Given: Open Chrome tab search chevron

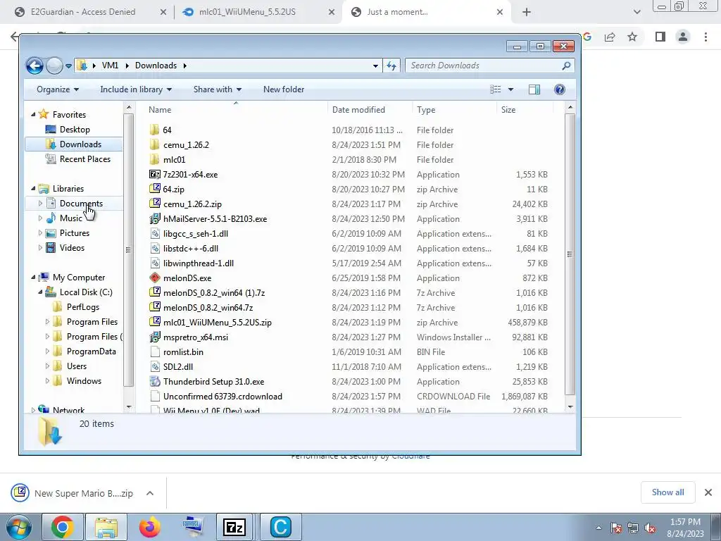Looking at the screenshot, I should (637, 13).
